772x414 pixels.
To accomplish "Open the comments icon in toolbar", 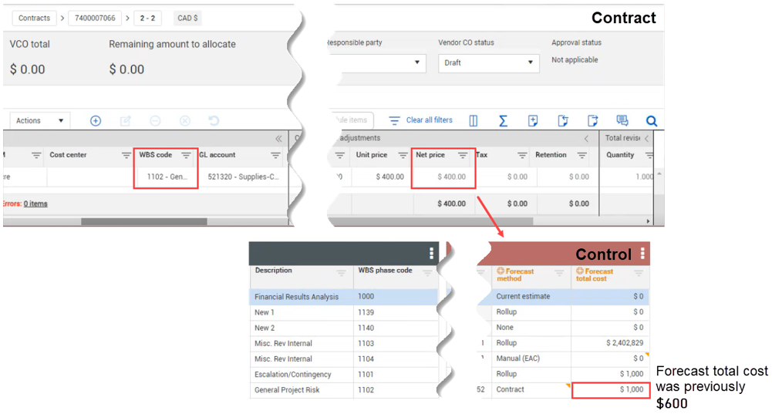I will click(x=622, y=121).
